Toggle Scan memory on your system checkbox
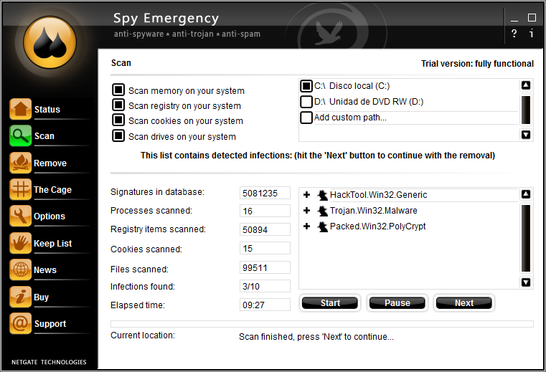Screen dimensions: 546x372 [118, 90]
